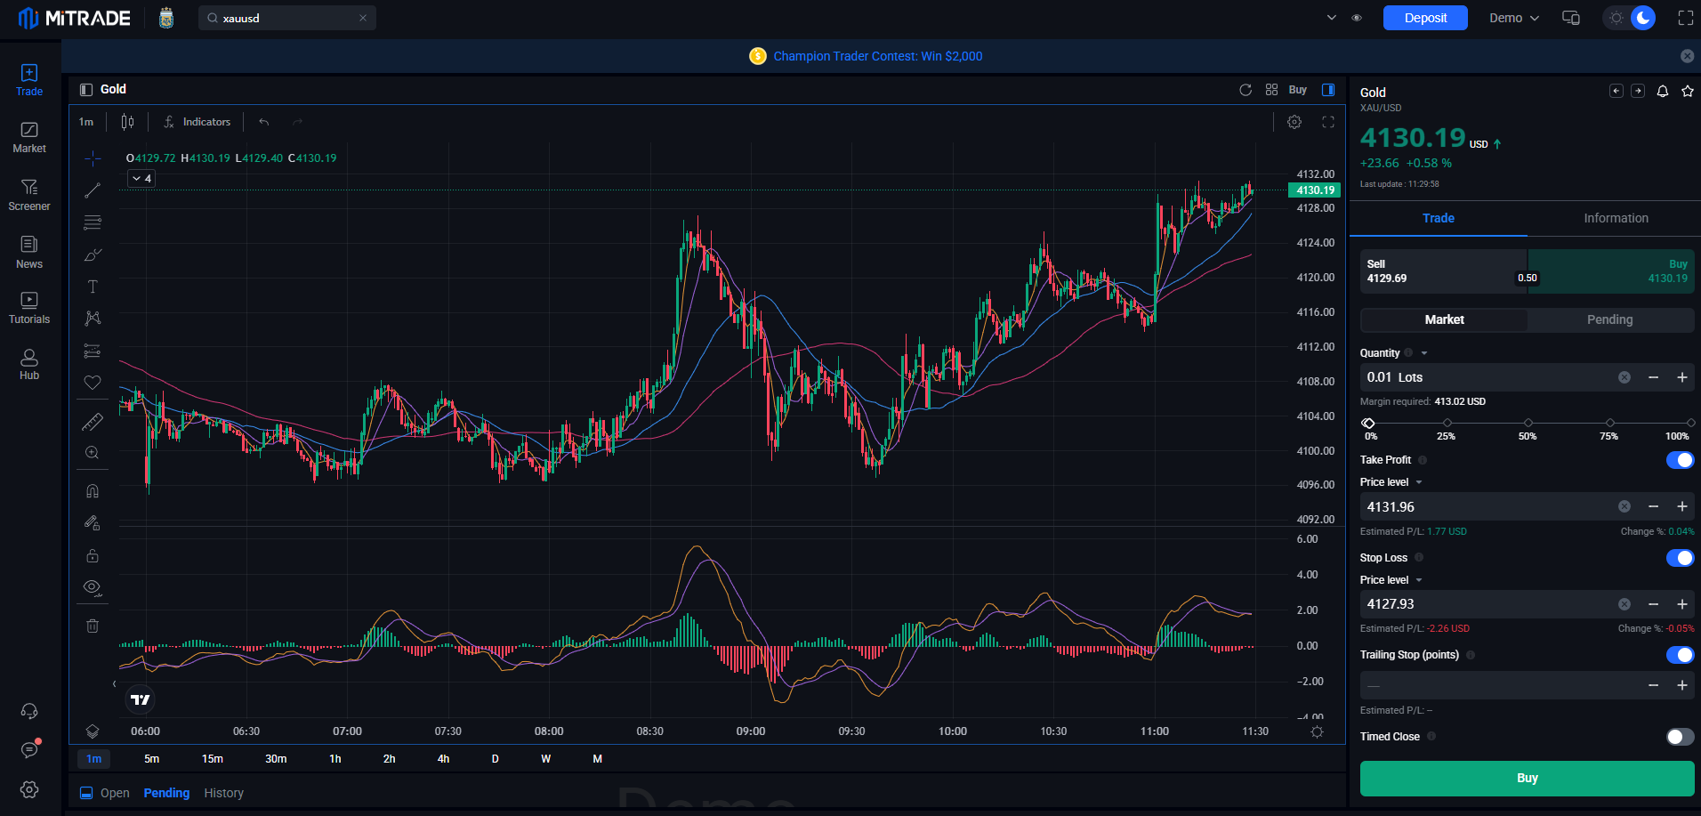This screenshot has height=816, width=1701.
Task: Toggle Trailing Stop switch
Action: point(1680,655)
